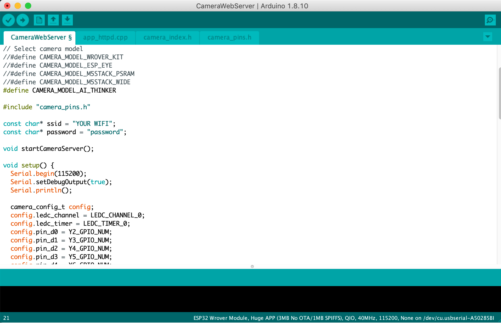The image size is (501, 323).
Task: Expand the tab options dropdown arrow
Action: tap(487, 37)
